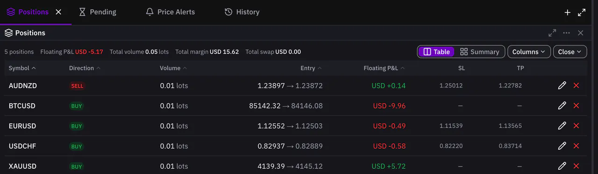Screen dimensions: 598x174
Task: Click the Positions layers icon in widget header
Action: (8, 33)
